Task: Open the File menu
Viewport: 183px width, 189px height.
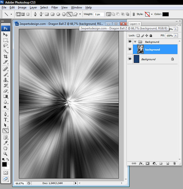Action: point(4,7)
